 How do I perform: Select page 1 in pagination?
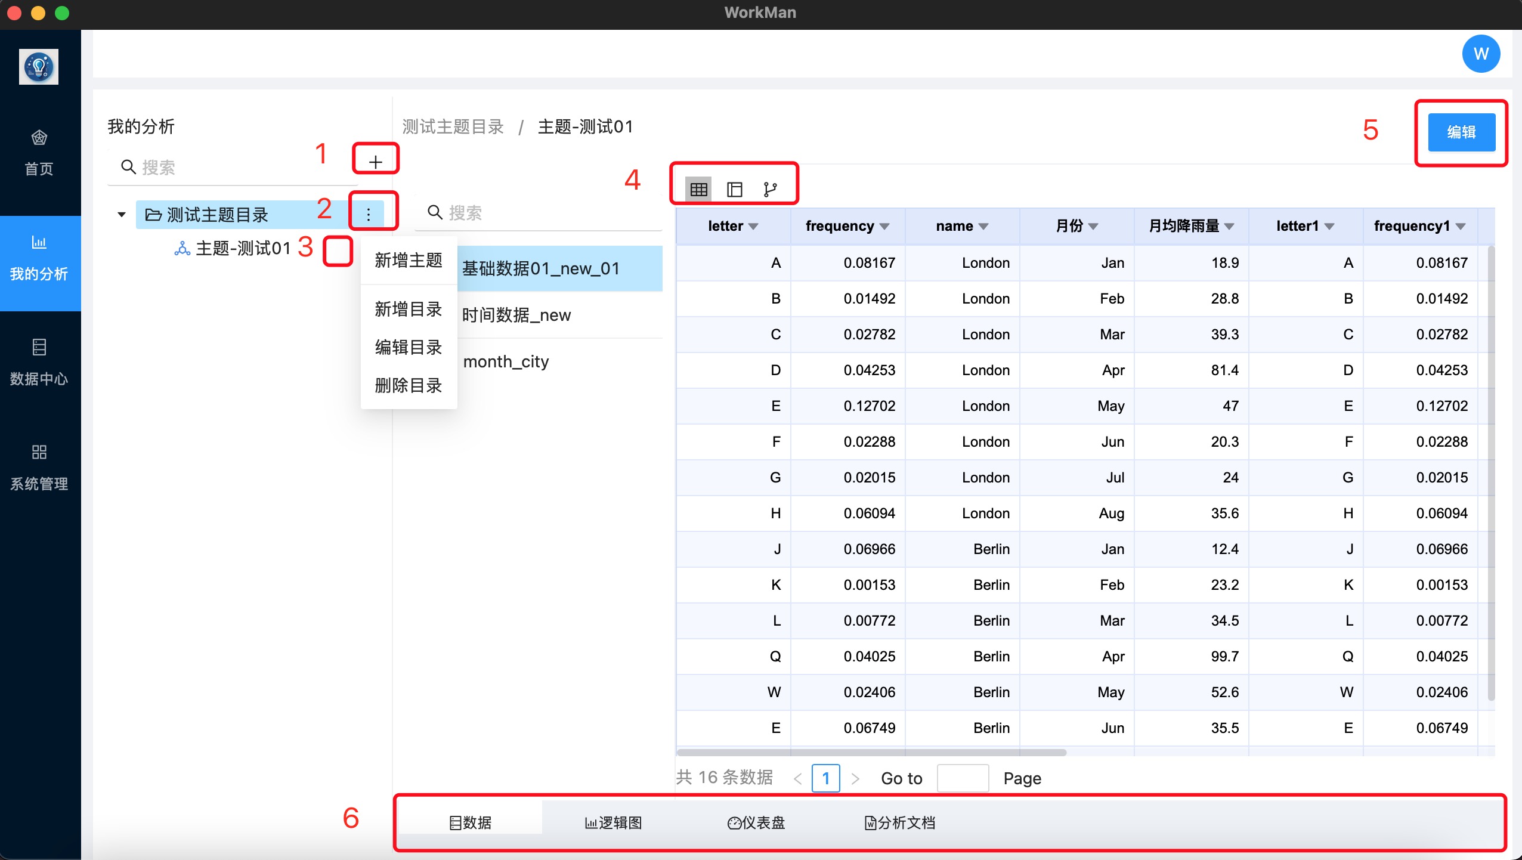pyautogui.click(x=826, y=778)
